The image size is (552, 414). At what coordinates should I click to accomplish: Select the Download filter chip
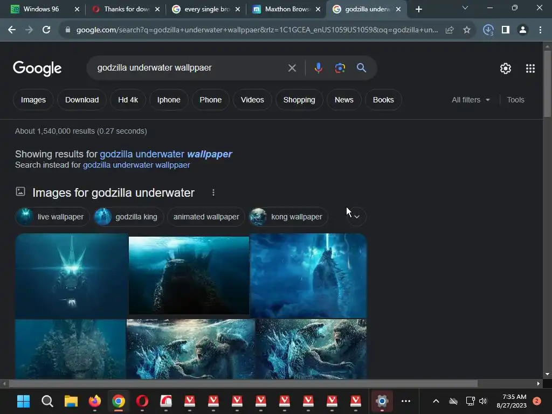pos(82,100)
